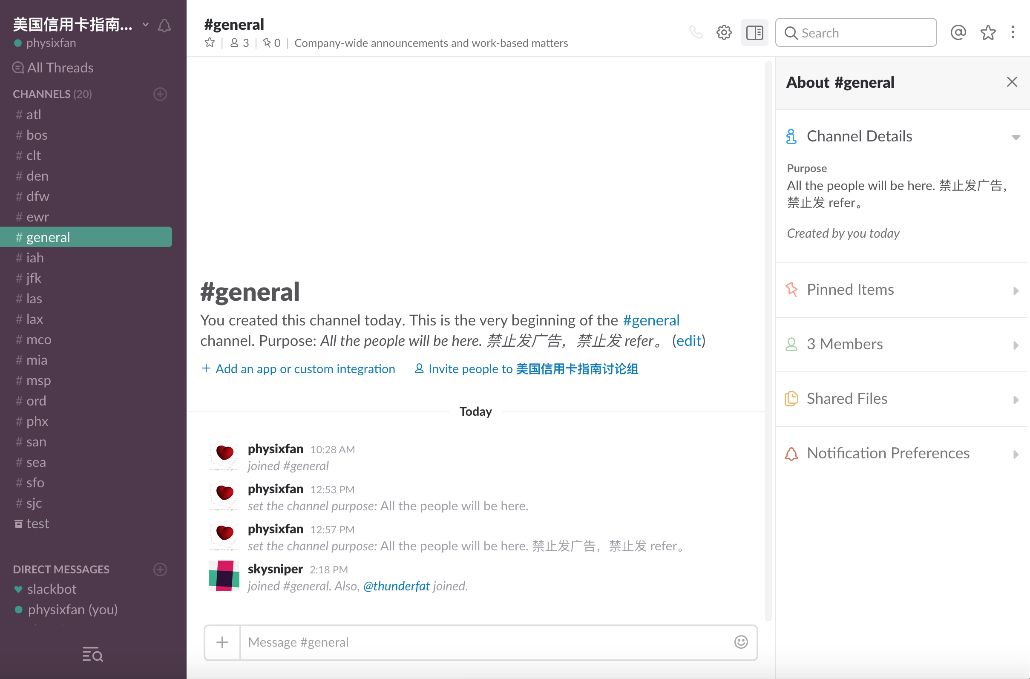Click the Pinned Items pin icon

791,289
